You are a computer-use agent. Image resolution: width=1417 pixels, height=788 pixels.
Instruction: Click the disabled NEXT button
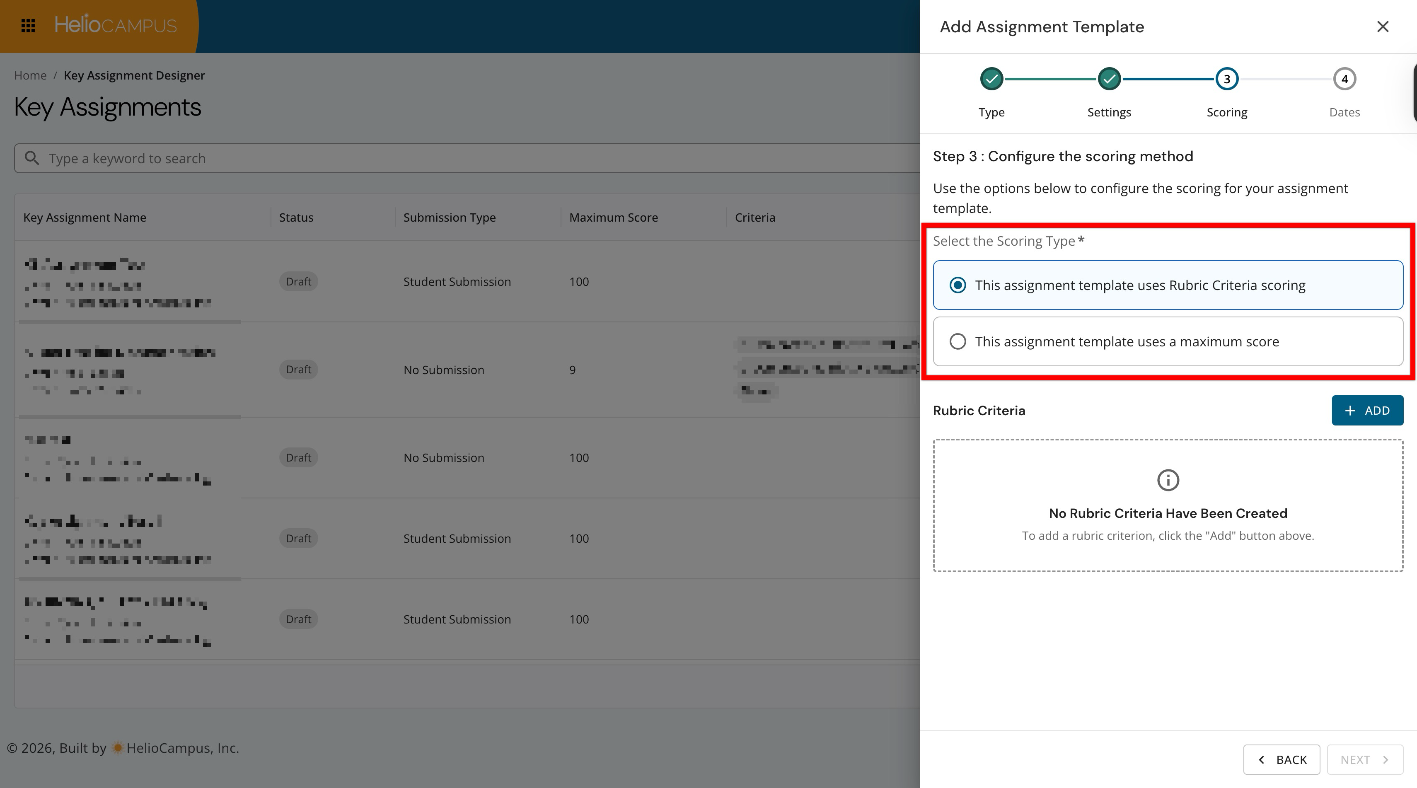pyautogui.click(x=1365, y=759)
